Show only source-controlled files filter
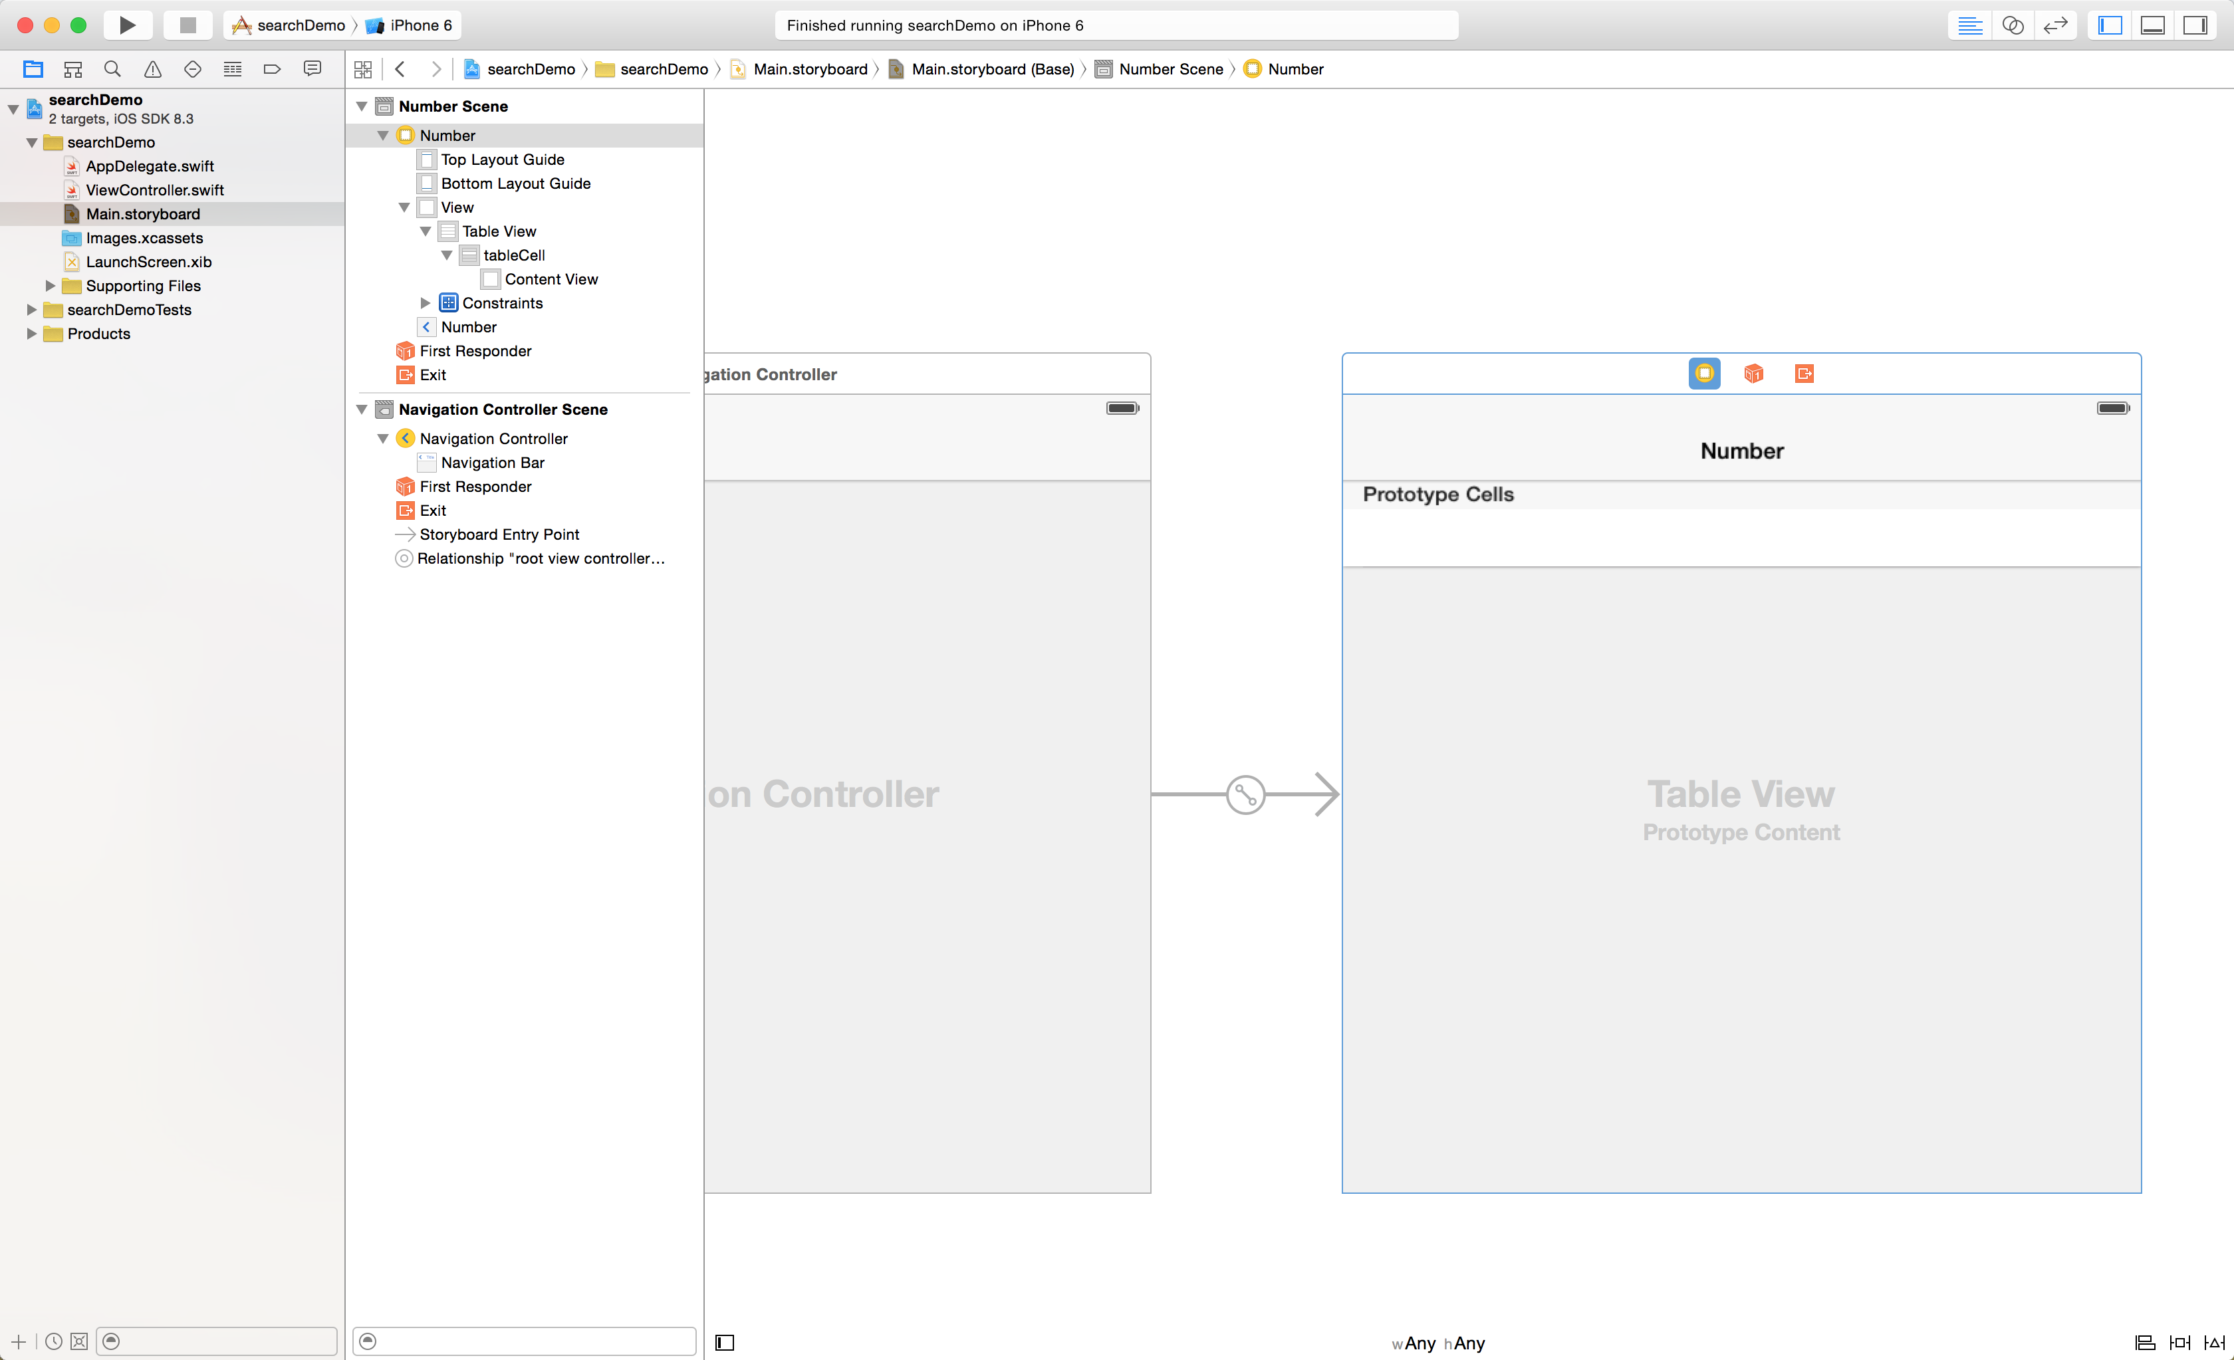 (79, 1341)
